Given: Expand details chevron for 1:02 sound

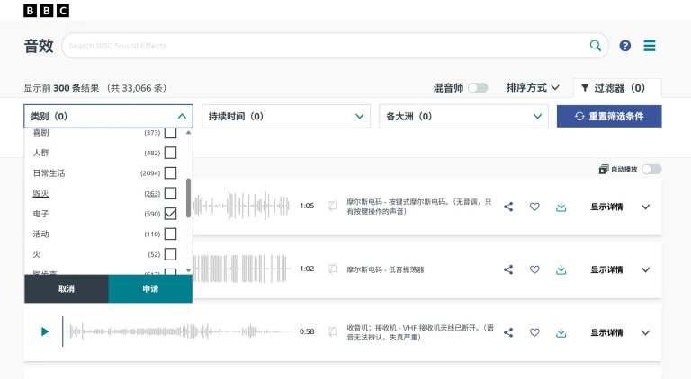Looking at the screenshot, I should (645, 269).
